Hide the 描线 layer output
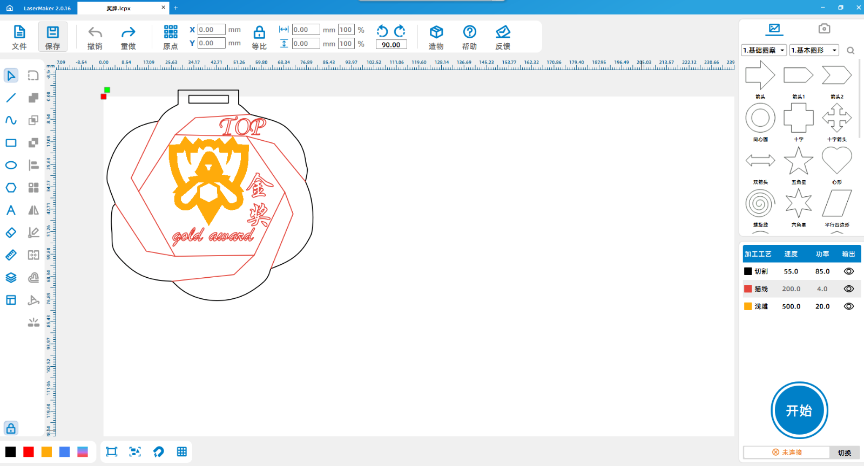The height and width of the screenshot is (466, 864). [x=848, y=289]
